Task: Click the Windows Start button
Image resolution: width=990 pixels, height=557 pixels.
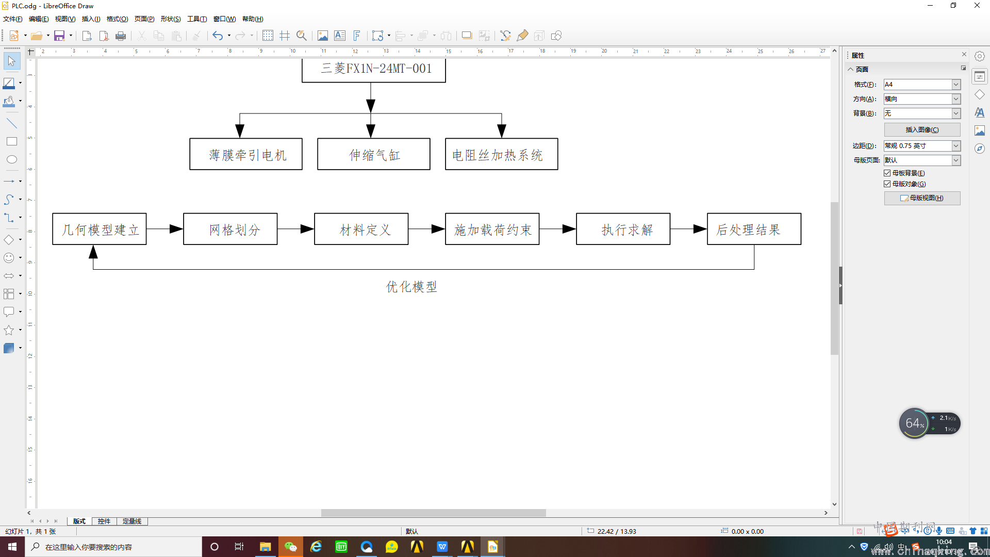Action: click(12, 547)
